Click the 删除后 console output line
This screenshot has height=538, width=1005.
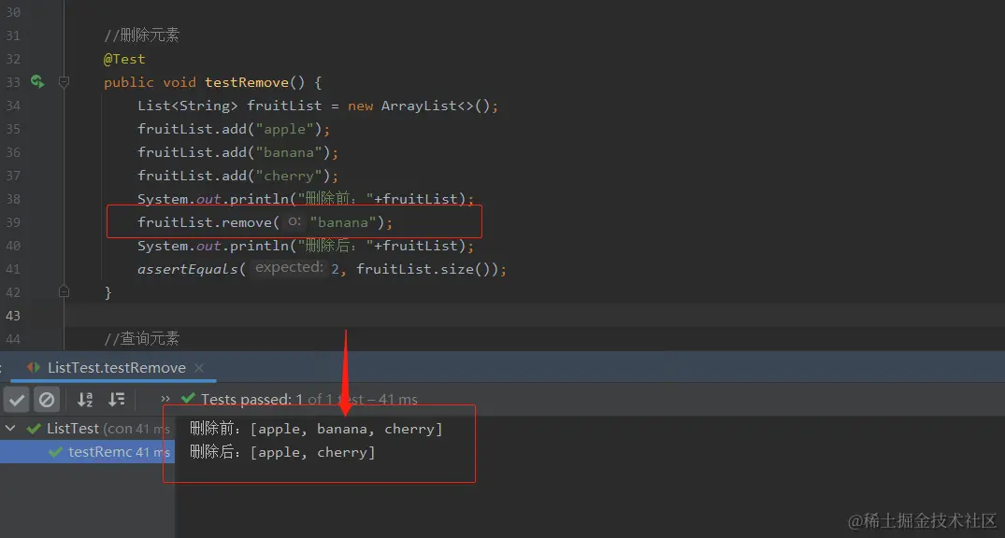point(282,452)
